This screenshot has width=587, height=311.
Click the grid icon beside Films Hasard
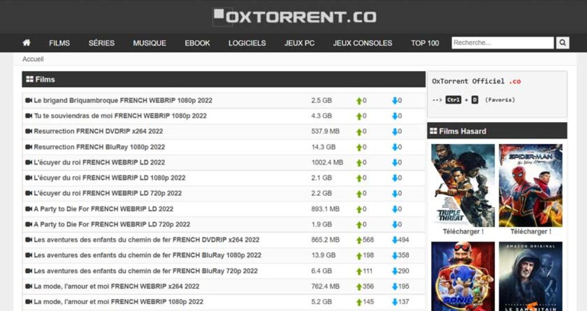coord(433,131)
